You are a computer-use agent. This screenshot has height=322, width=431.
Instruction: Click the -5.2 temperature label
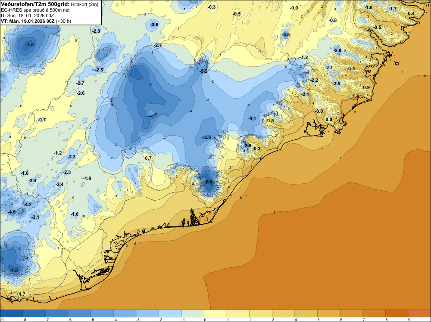(203, 71)
